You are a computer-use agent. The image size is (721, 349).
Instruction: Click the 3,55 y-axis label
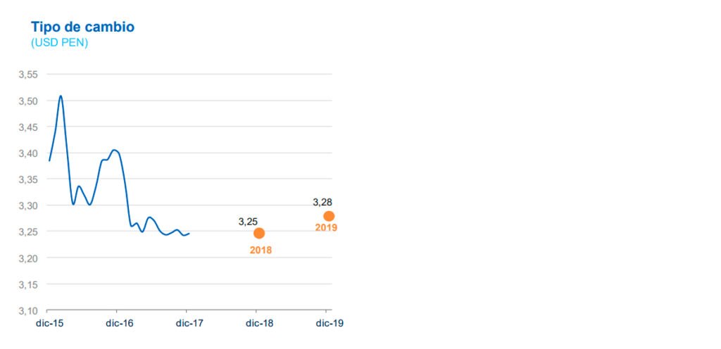(28, 75)
